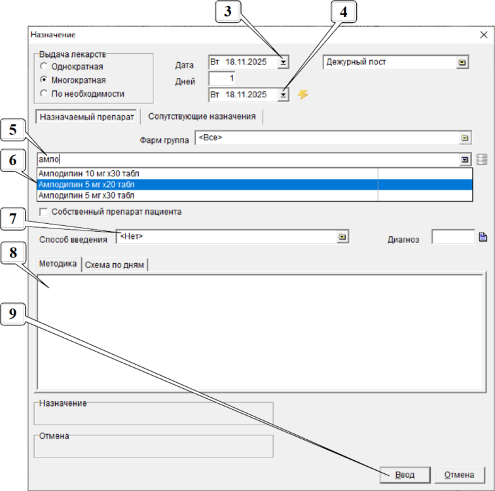Select the Однократная radio button
Viewport: 495px width, 491px height.
click(43, 66)
